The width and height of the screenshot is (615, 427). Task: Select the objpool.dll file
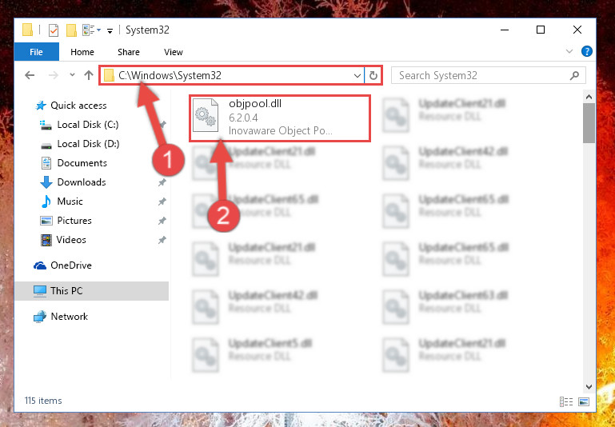[x=280, y=118]
